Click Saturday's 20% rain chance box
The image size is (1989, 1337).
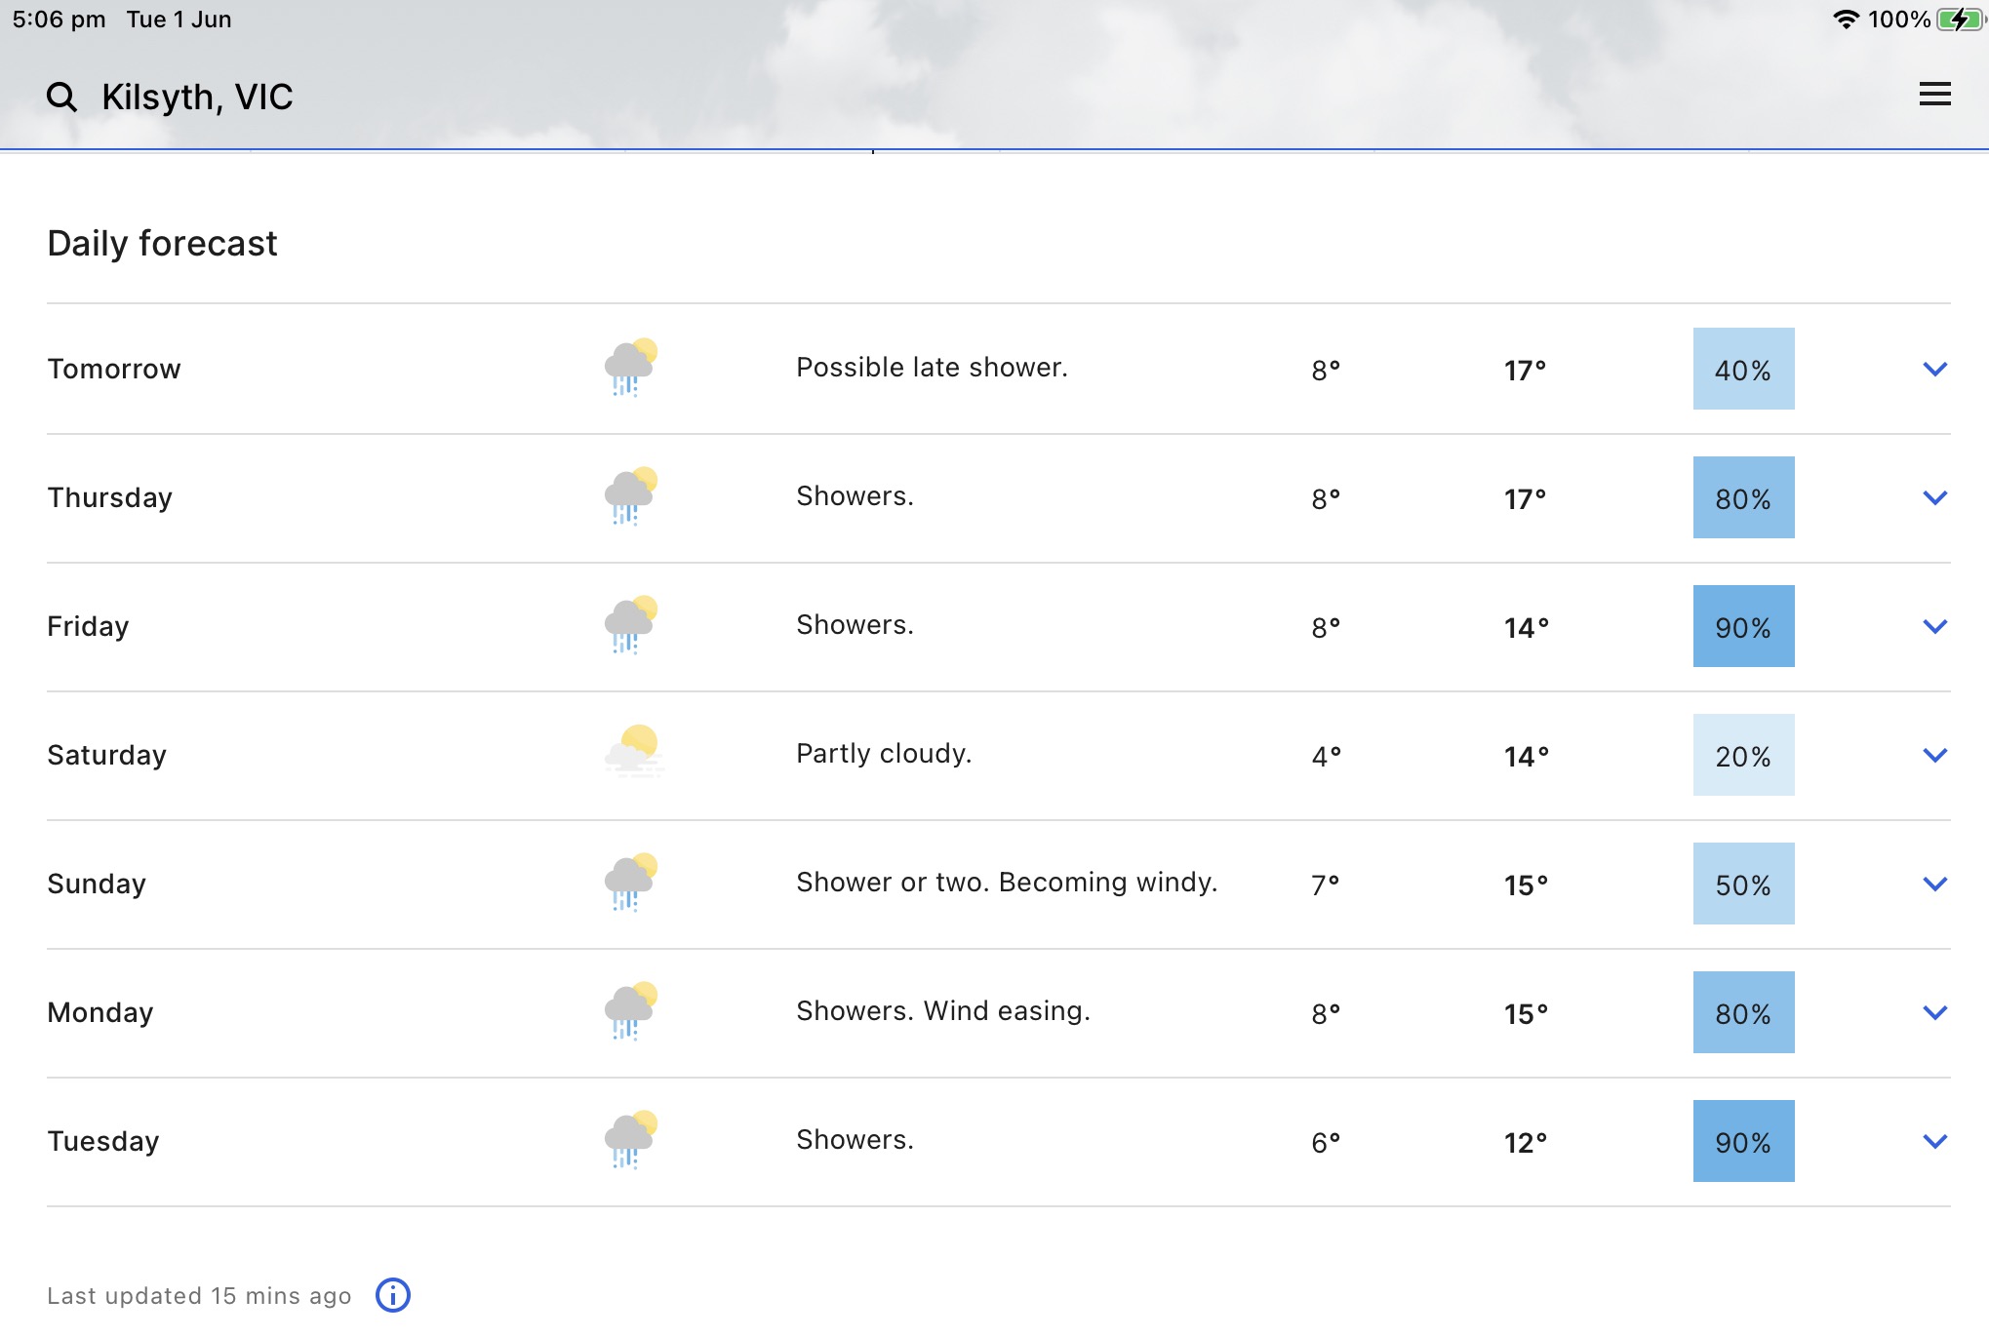(x=1743, y=755)
